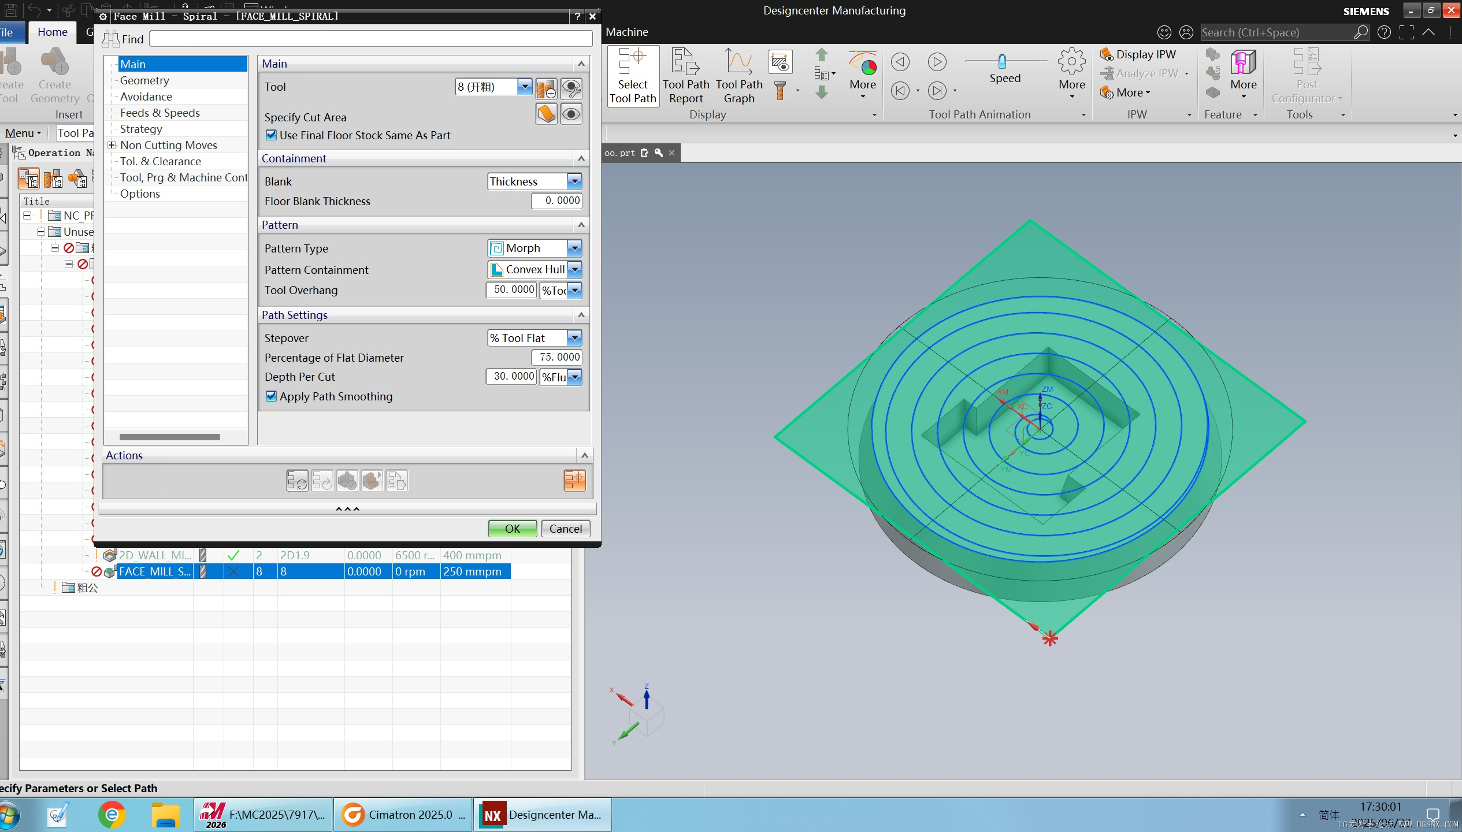Screen dimensions: 1462x832
Task: Click OK in the Face Mill dialog
Action: (x=512, y=529)
